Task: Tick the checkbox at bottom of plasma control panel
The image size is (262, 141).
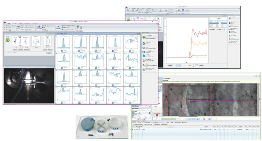Action: [6, 53]
